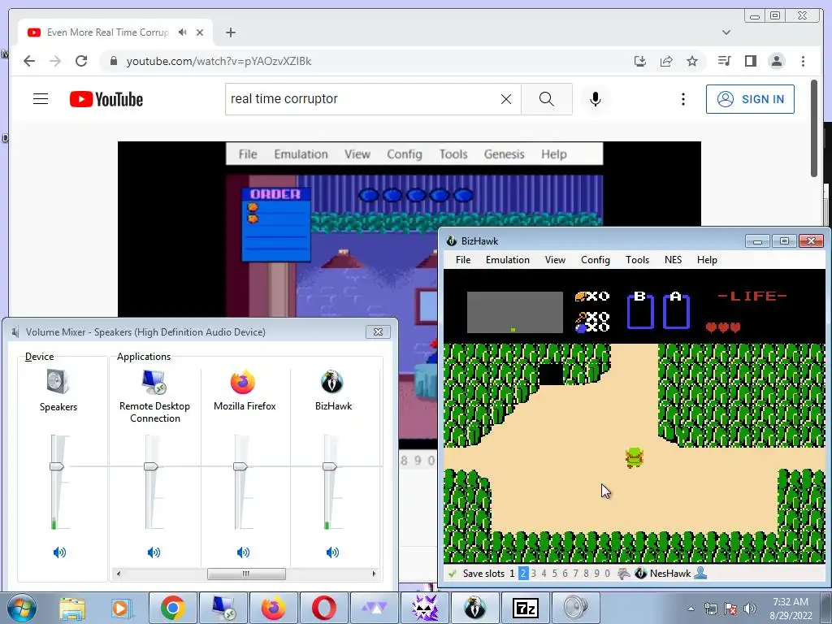Viewport: 832px width, 624px height.
Task: Click the green checkmark in BizHawk status bar
Action: tap(453, 574)
